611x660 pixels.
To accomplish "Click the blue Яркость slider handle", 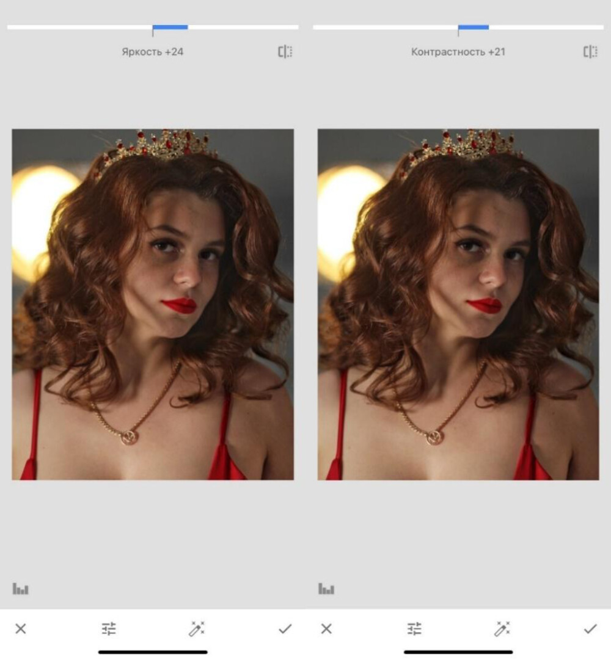I will click(x=171, y=26).
